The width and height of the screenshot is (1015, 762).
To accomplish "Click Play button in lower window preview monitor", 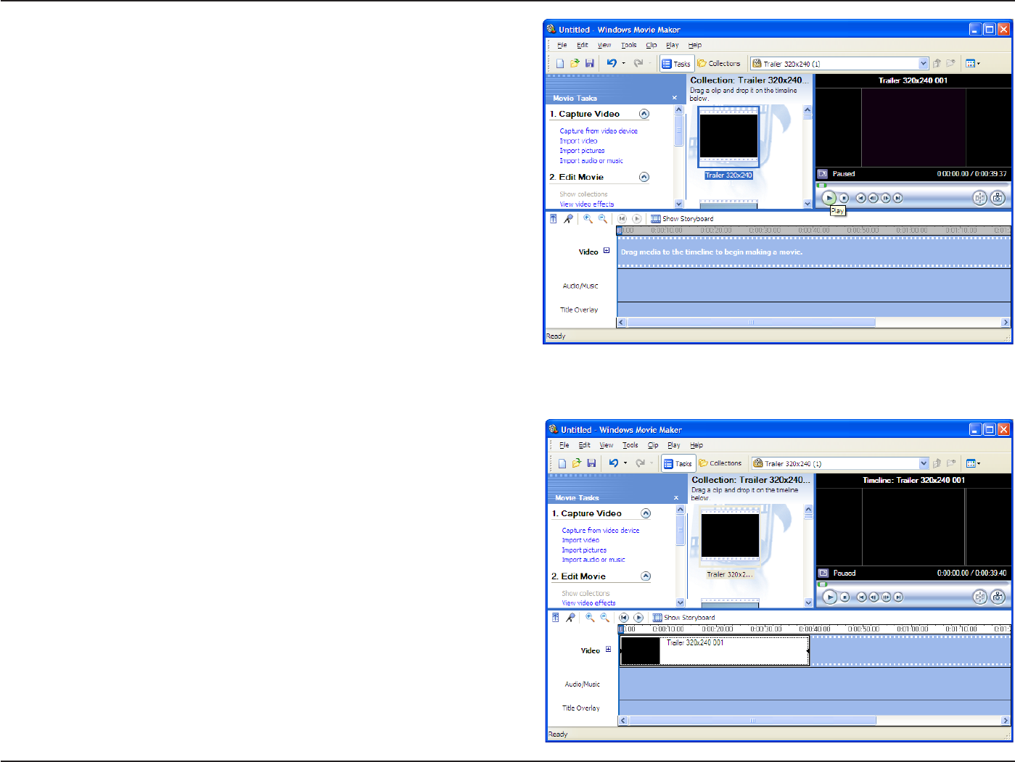I will (830, 597).
